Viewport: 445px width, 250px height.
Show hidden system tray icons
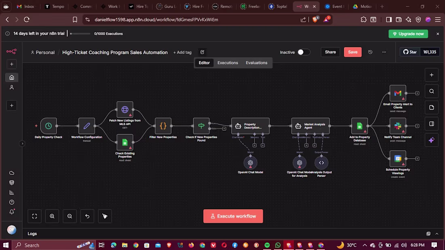(364, 245)
